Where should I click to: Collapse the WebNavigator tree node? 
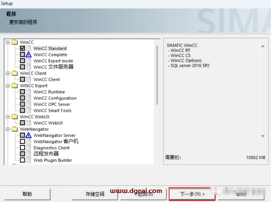8,129
